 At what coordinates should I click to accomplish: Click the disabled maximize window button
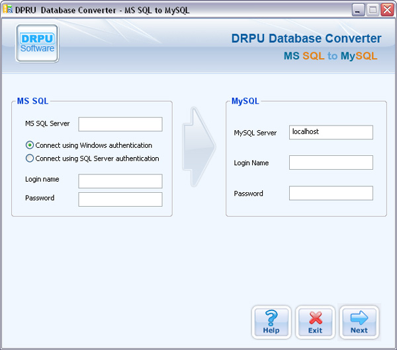pyautogui.click(x=373, y=10)
